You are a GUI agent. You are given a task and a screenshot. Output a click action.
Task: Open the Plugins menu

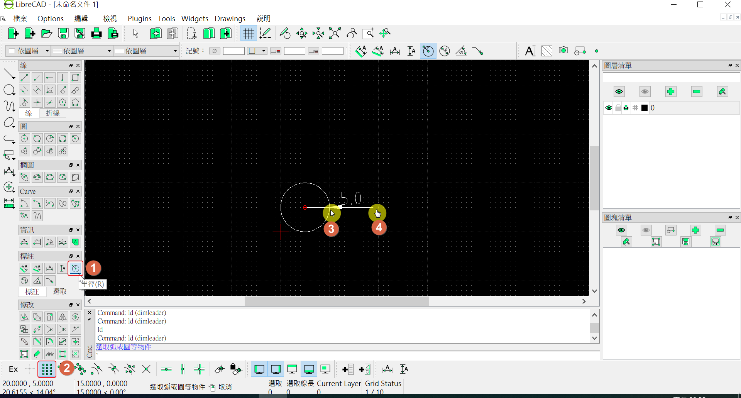(x=139, y=19)
